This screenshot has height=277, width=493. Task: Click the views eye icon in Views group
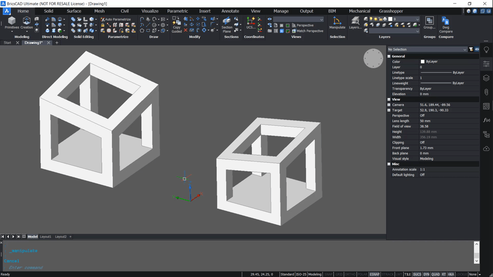click(270, 19)
